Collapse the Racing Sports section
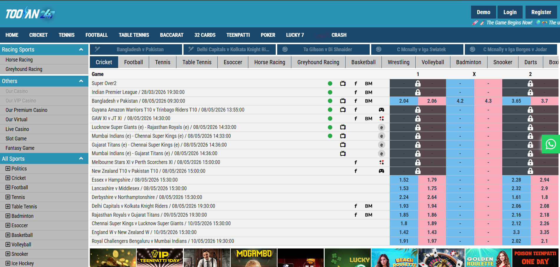Viewport: 560px width, 267px height. [x=81, y=49]
